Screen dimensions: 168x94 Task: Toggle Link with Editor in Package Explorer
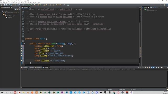pyautogui.click(x=17, y=9)
